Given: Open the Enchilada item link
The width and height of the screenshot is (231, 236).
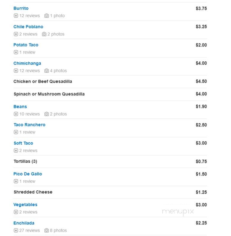Looking at the screenshot, I should [24, 223].
